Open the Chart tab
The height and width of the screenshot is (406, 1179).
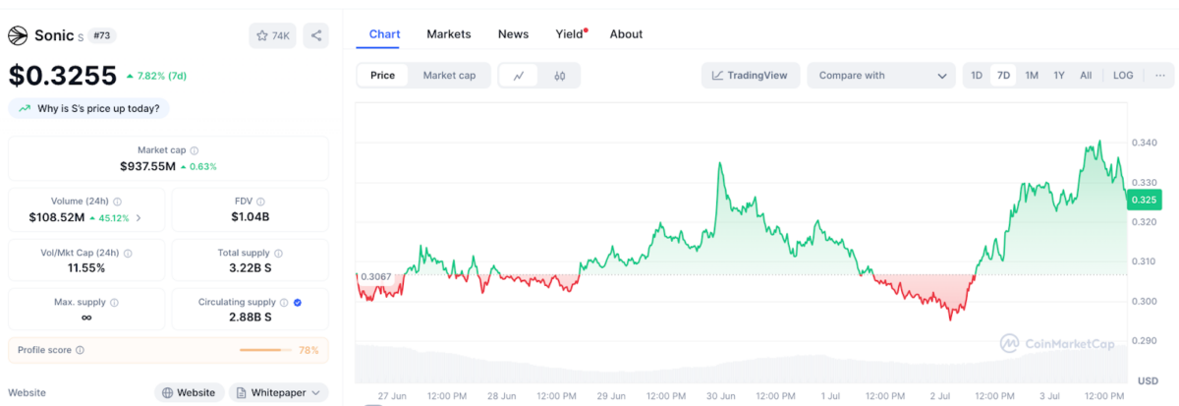coord(384,33)
